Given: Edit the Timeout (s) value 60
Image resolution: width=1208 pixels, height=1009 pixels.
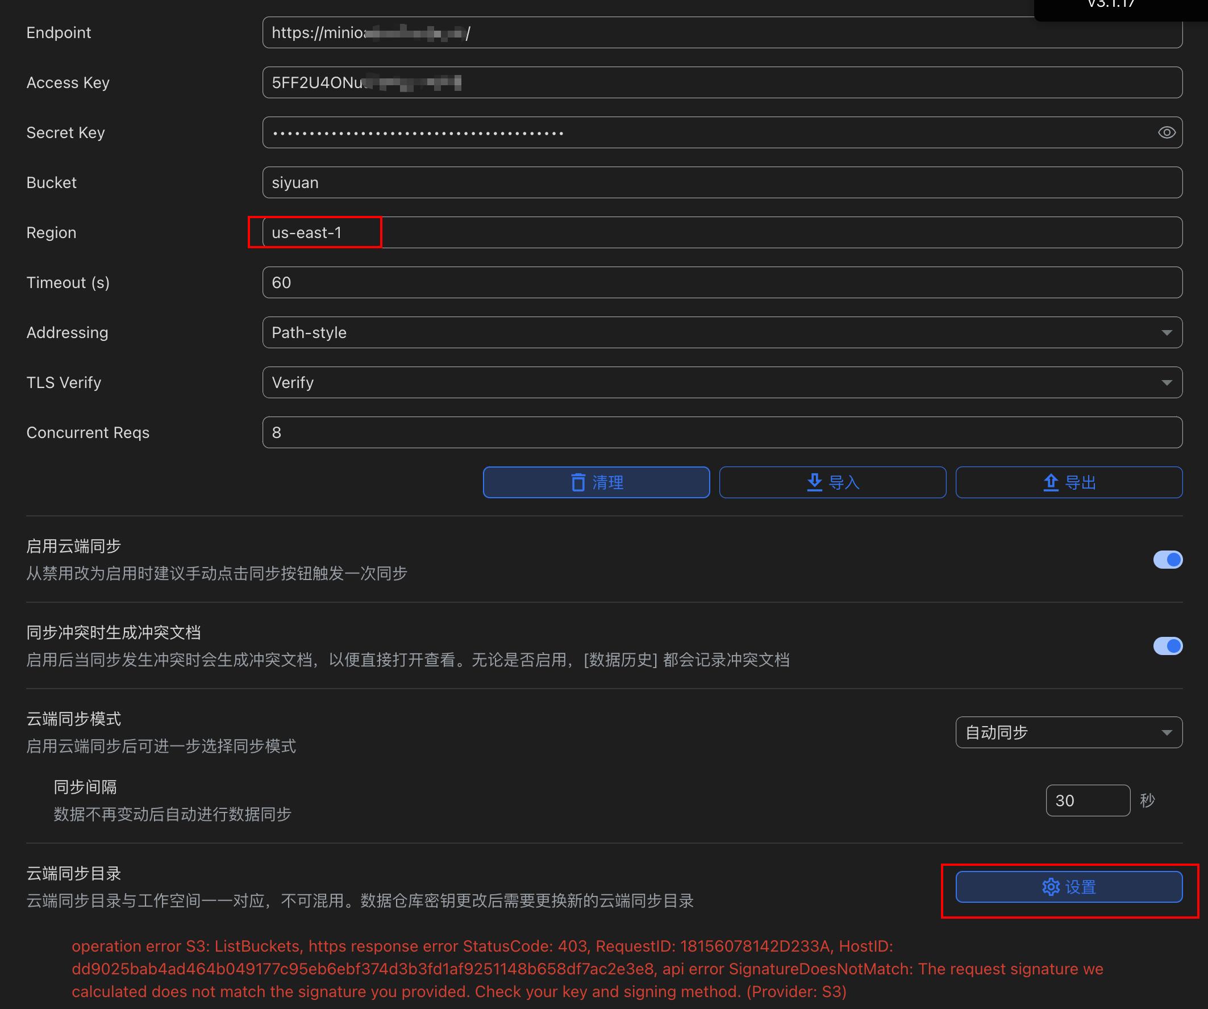Looking at the screenshot, I should (x=722, y=282).
